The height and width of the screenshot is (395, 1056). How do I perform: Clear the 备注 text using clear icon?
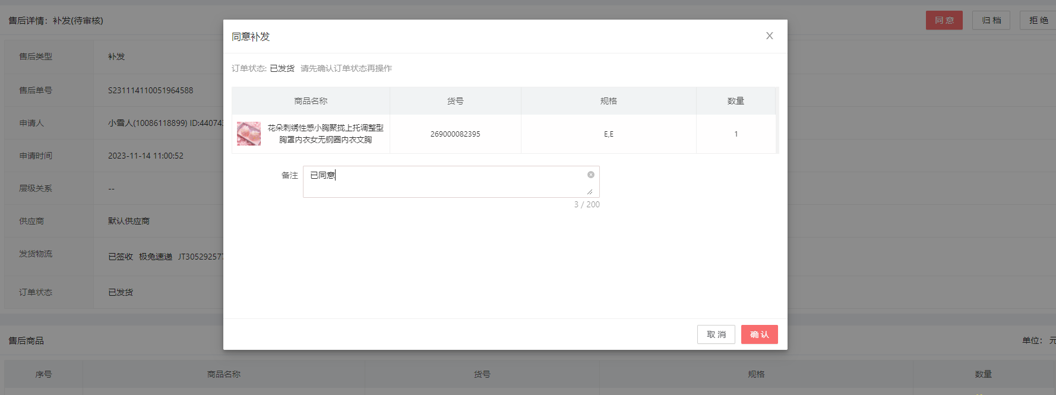tap(590, 175)
